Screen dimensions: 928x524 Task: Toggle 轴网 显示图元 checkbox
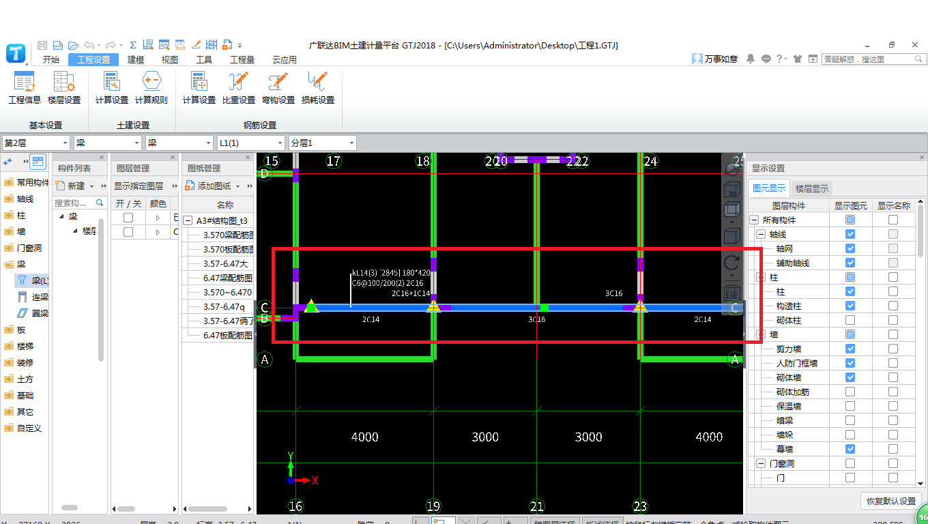[x=850, y=248]
